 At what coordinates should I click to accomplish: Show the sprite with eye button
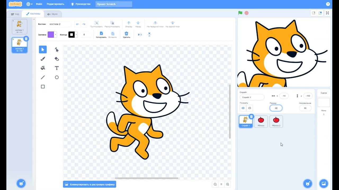pos(243,108)
